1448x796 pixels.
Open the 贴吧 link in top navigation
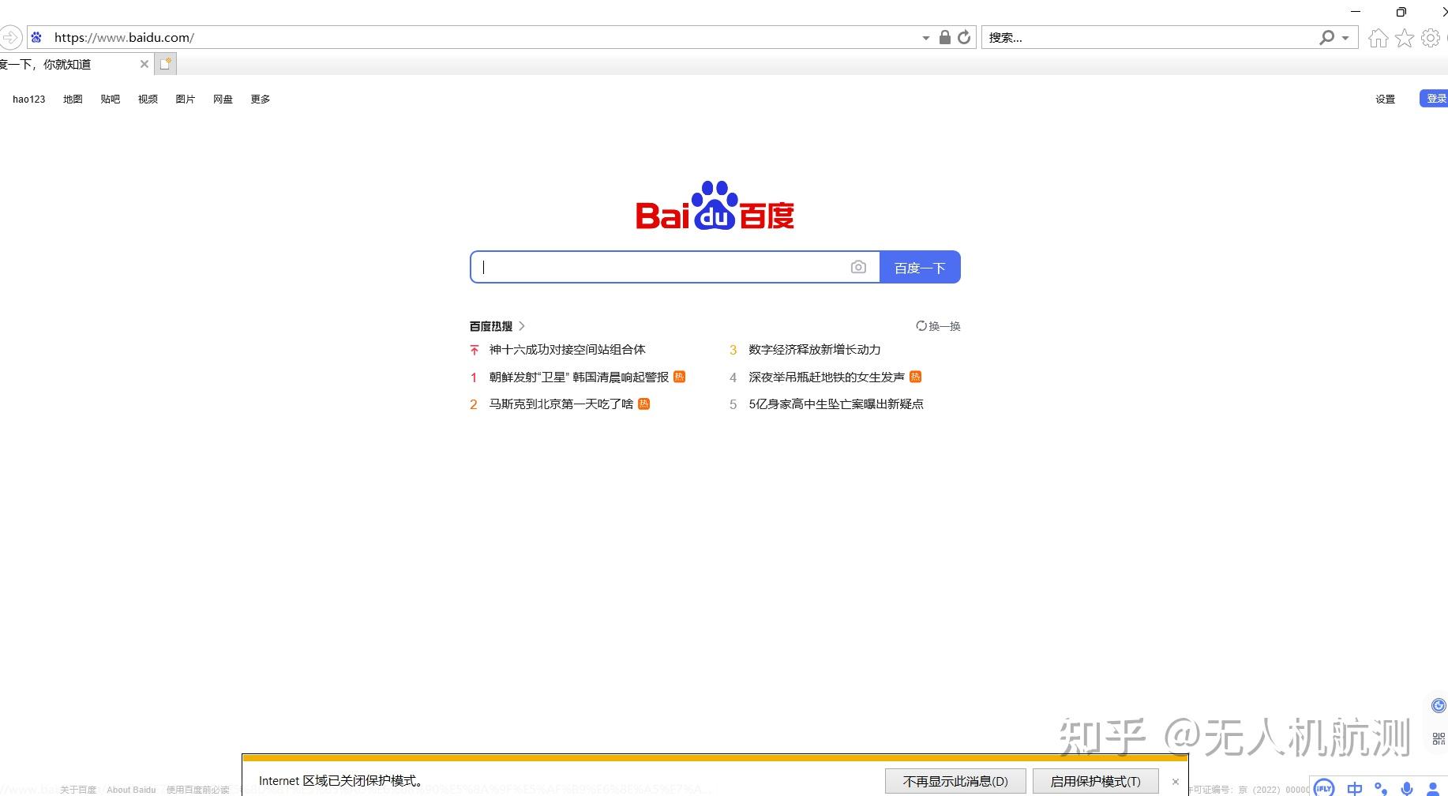pos(111,99)
